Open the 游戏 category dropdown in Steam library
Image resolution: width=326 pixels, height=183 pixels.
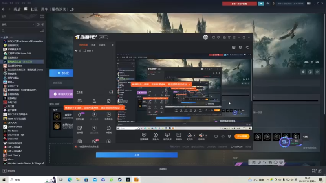pos(18,24)
